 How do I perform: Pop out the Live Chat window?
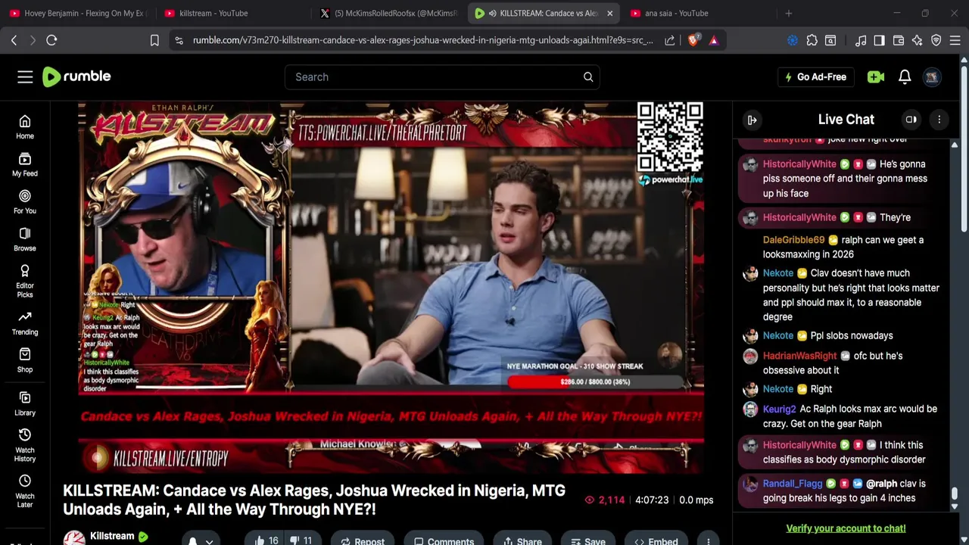[911, 120]
